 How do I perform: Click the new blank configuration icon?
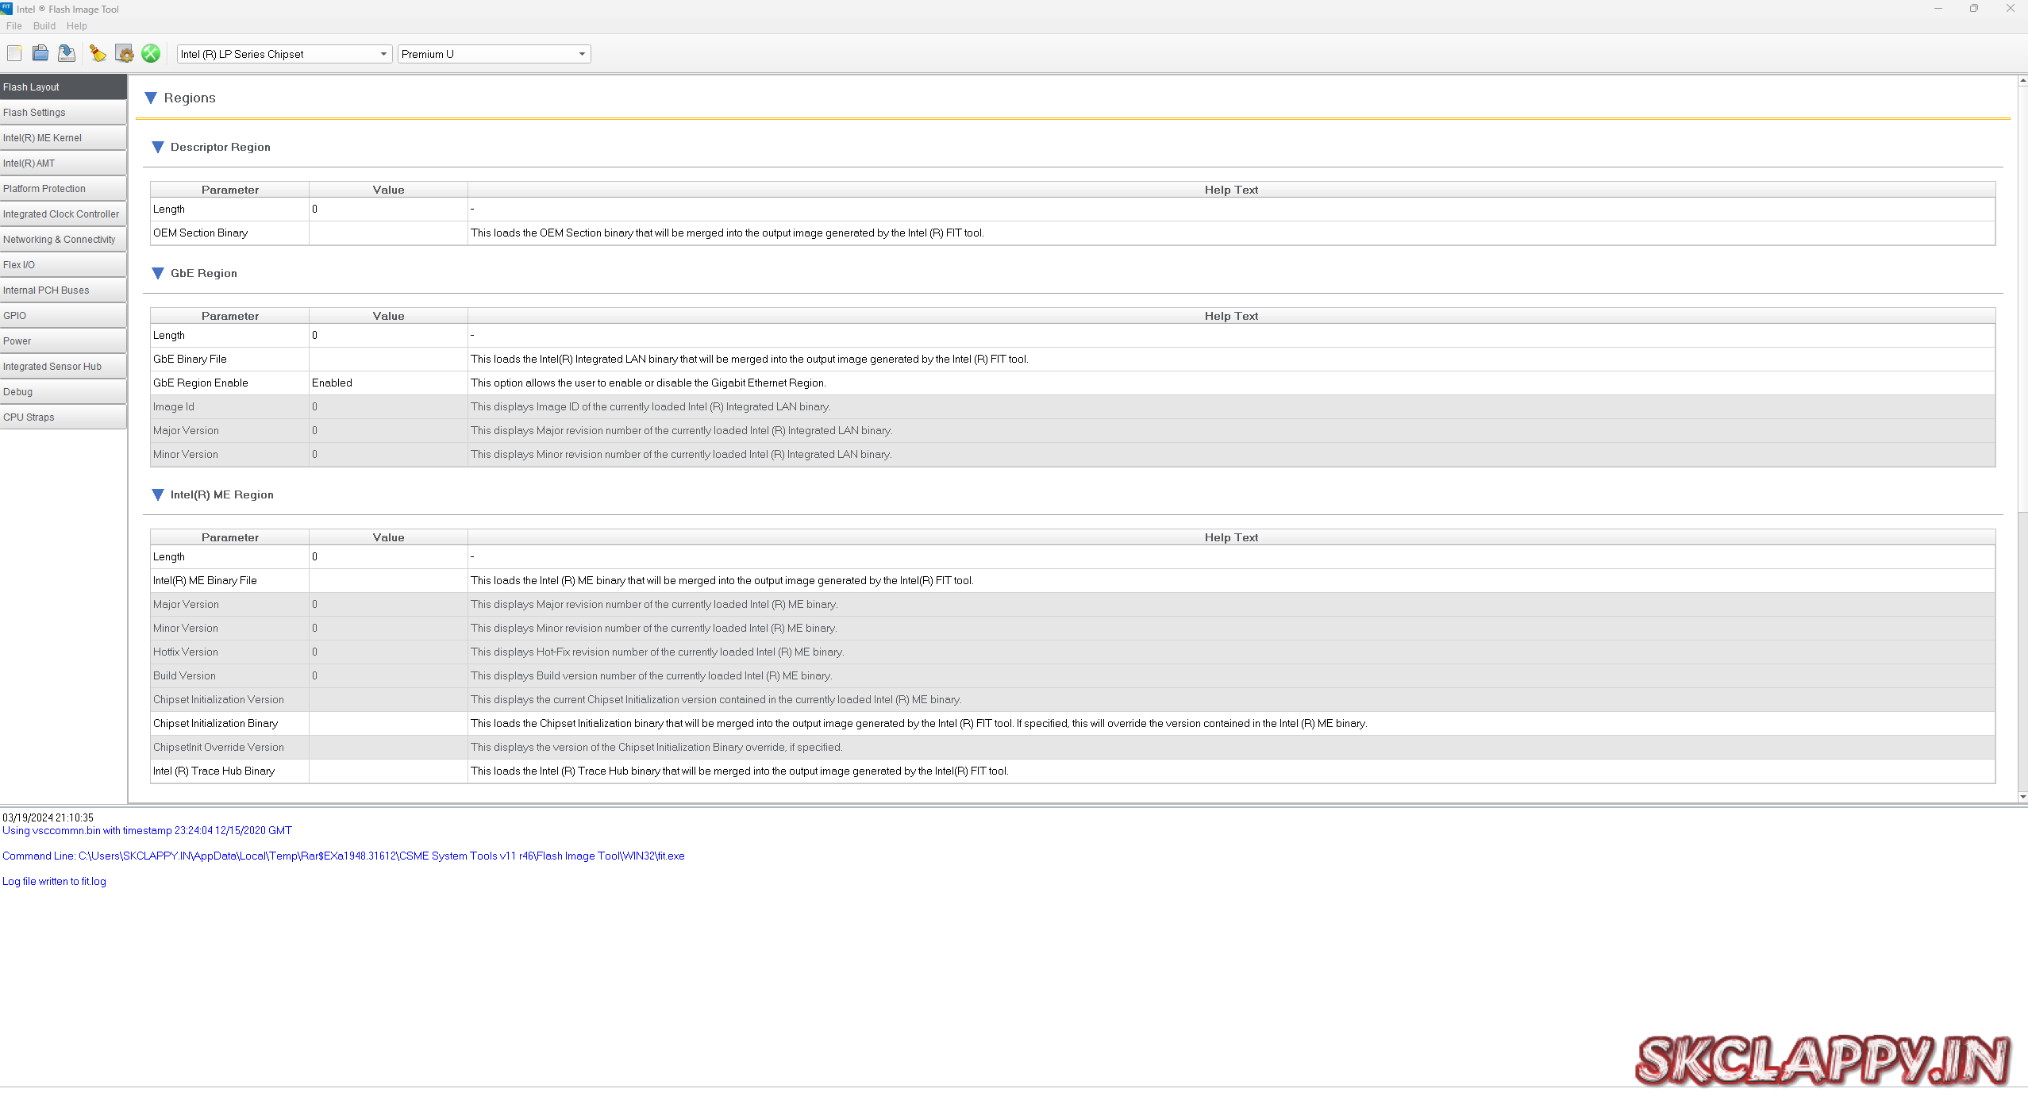click(x=14, y=53)
